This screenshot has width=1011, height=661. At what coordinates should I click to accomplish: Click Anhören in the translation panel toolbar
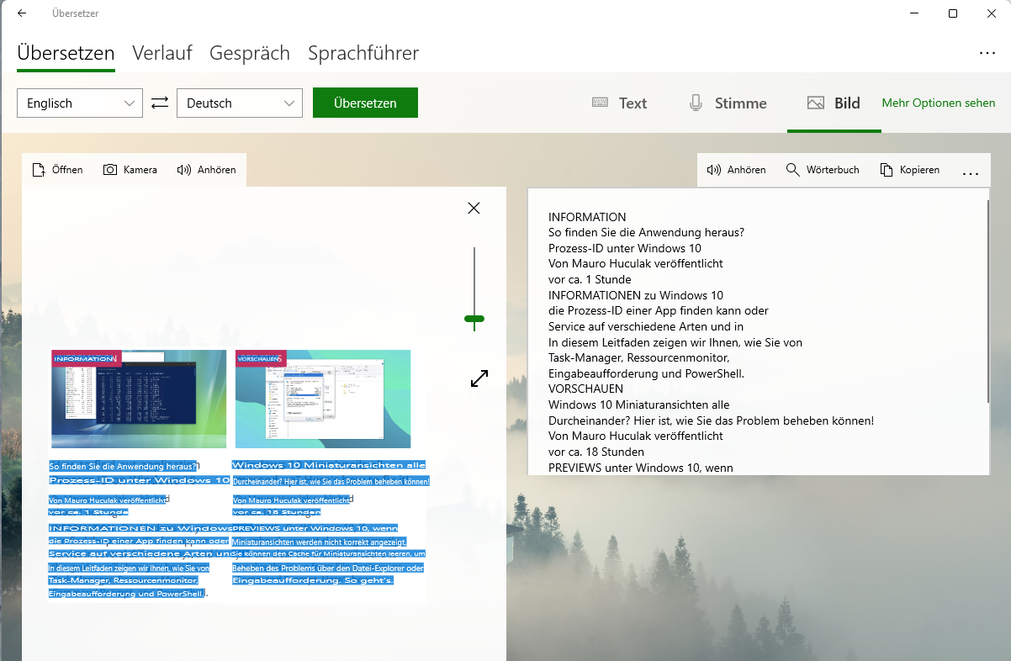coord(736,170)
